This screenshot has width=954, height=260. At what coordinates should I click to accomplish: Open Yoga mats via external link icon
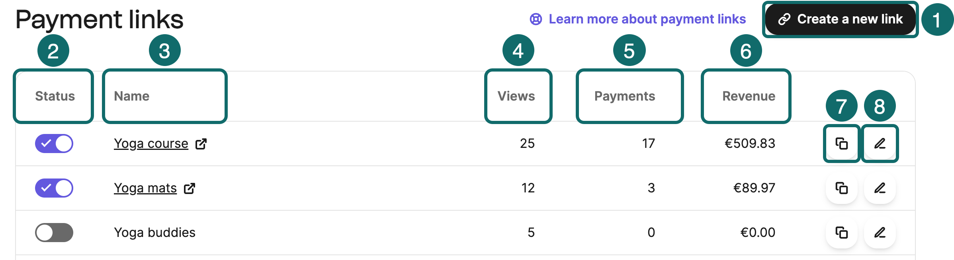point(191,188)
